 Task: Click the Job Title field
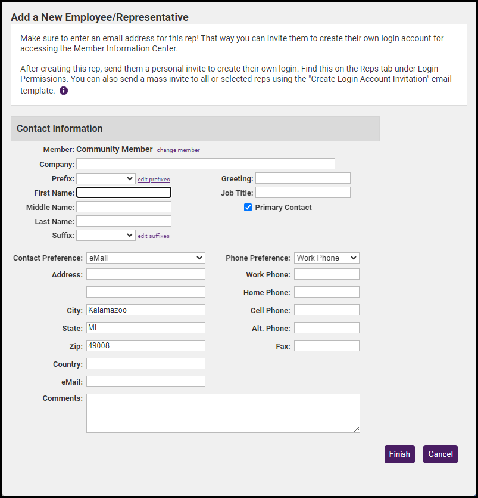(302, 193)
